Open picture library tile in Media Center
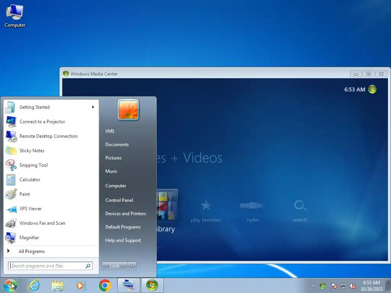Screen dimensions: 391x293 167,205
